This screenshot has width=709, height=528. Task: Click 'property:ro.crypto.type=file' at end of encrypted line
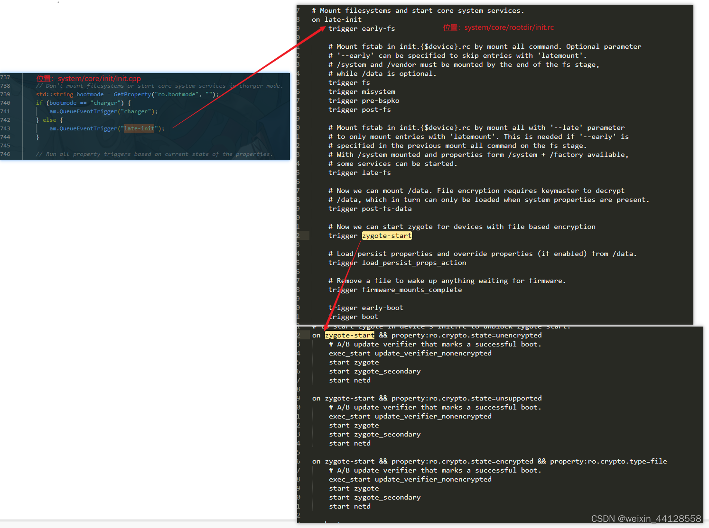608,461
